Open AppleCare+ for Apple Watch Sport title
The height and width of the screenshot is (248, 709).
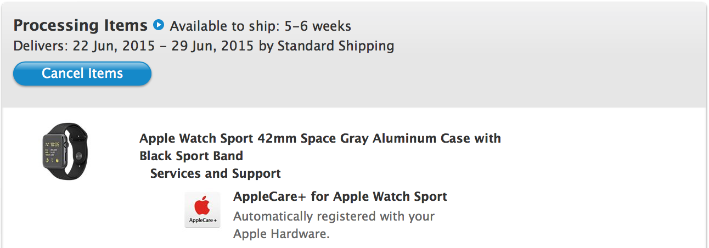pos(340,196)
